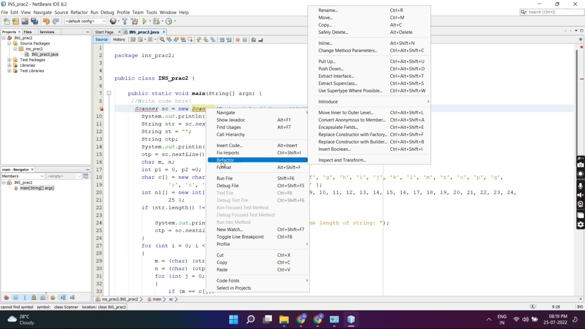Click the Stop Macro Recording square icon

click(x=245, y=40)
